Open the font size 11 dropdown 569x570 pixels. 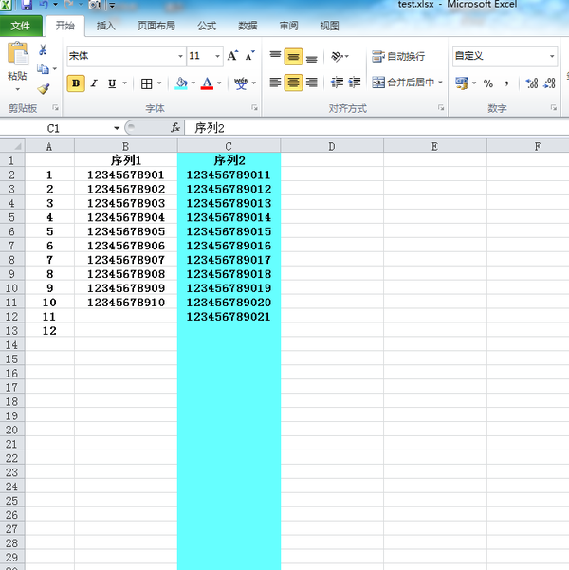coord(217,56)
